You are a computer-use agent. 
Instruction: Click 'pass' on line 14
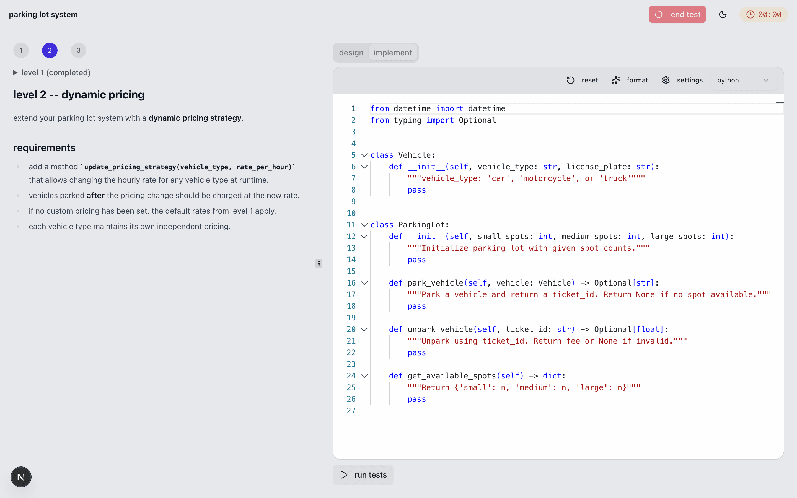click(x=416, y=260)
